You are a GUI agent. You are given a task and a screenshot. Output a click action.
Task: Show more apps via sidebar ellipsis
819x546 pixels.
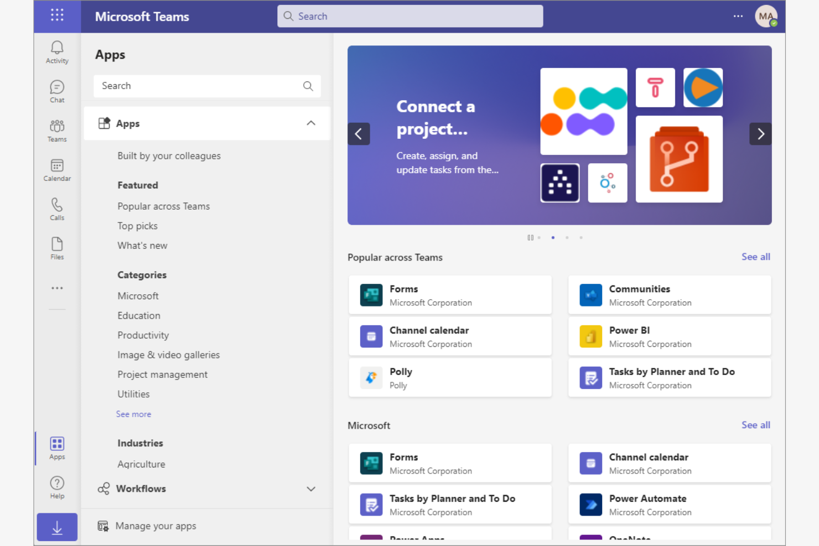[57, 288]
